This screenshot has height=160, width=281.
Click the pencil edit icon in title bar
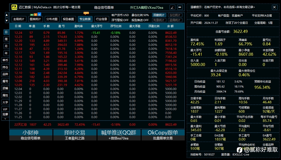click(x=172, y=7)
